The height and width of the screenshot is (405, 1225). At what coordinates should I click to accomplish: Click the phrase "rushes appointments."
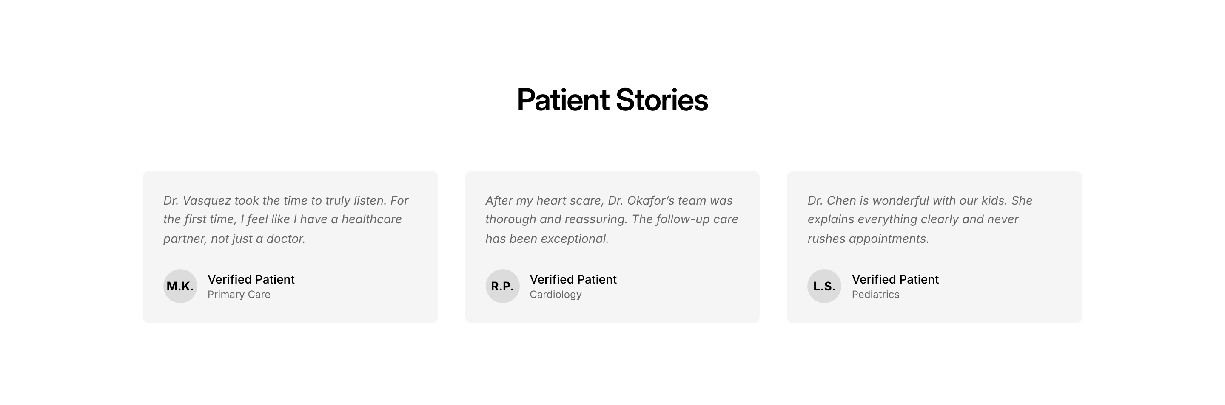868,238
